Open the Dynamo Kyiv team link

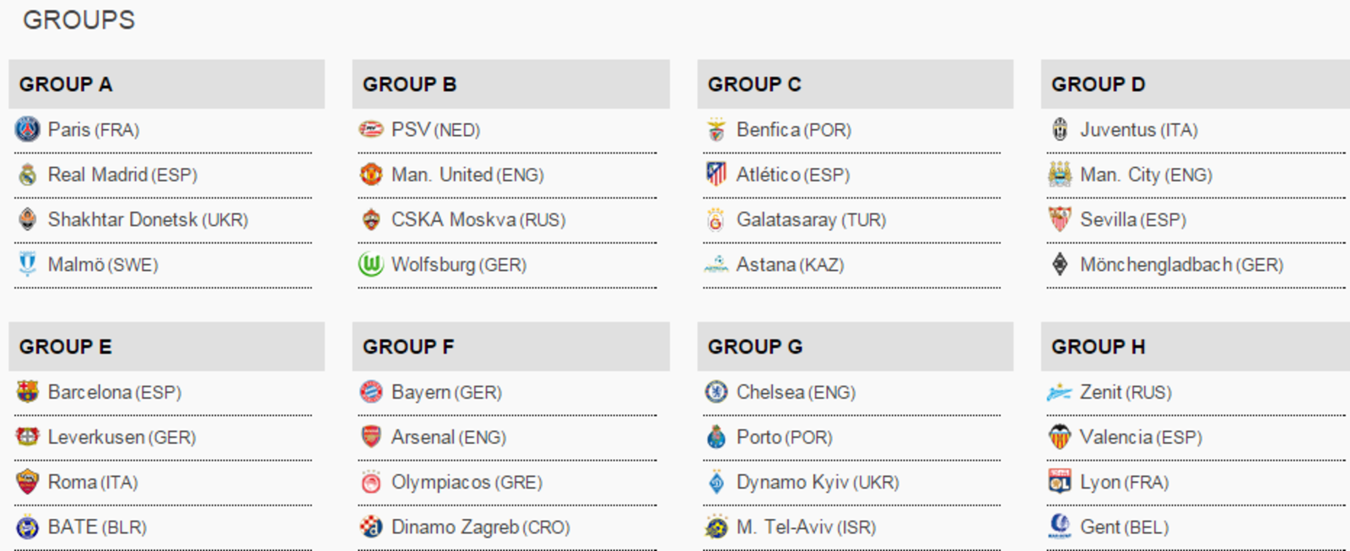(818, 483)
